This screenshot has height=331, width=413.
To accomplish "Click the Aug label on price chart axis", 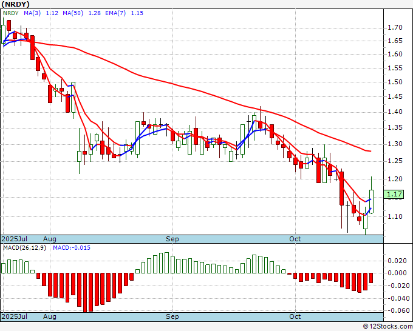I will click(50, 239).
